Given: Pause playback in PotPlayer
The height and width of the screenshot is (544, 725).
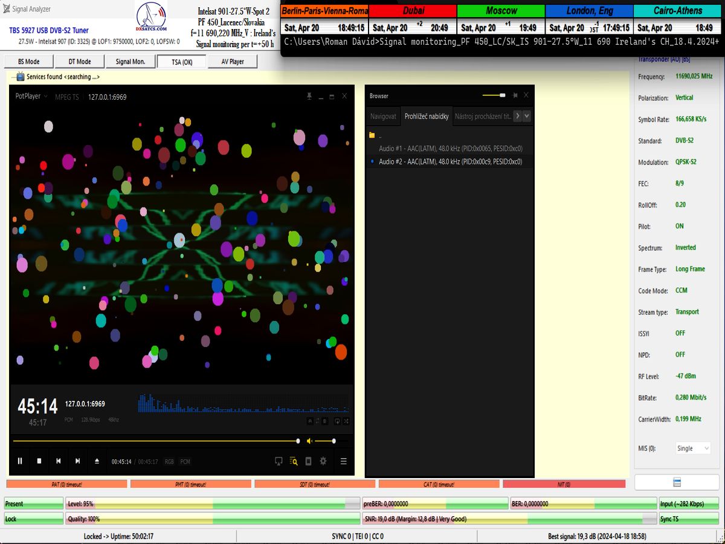Looking at the screenshot, I should click(20, 461).
